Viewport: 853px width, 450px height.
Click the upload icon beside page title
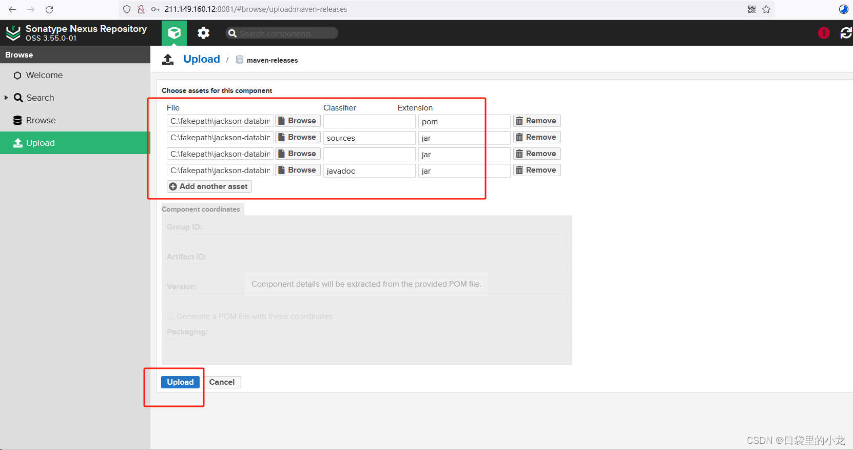(168, 60)
